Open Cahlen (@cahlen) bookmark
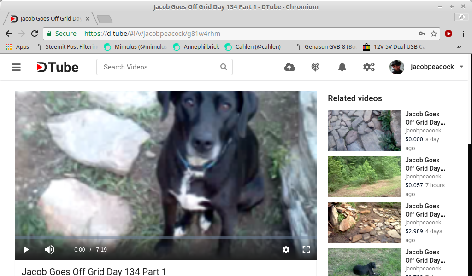The width and height of the screenshot is (472, 276). [x=256, y=46]
